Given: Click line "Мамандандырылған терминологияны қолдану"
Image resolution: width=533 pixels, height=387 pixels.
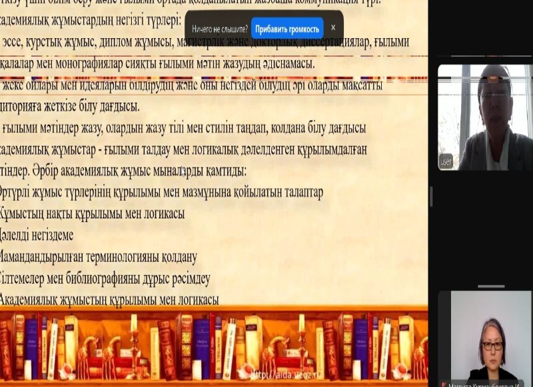Looking at the screenshot, I should pos(98,257).
